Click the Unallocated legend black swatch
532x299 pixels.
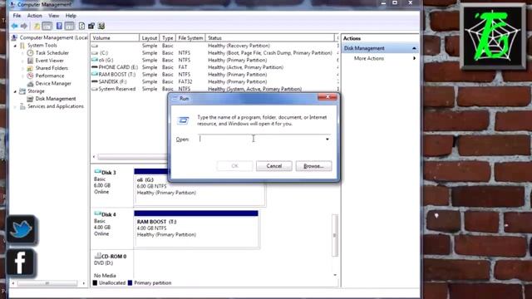pyautogui.click(x=95, y=282)
